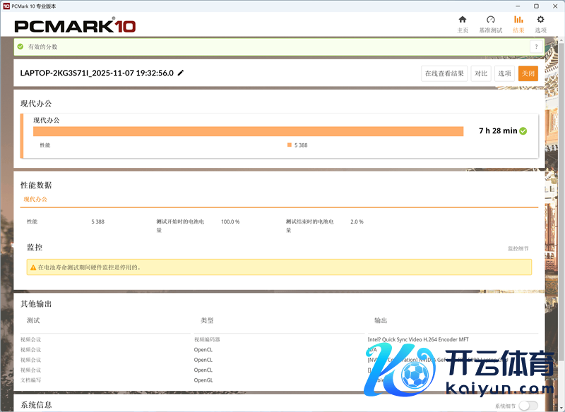The height and width of the screenshot is (412, 565).
Task: Click the pencil icon to rename result
Action: click(x=181, y=73)
